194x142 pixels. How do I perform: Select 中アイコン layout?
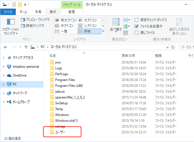[x=64, y=26]
